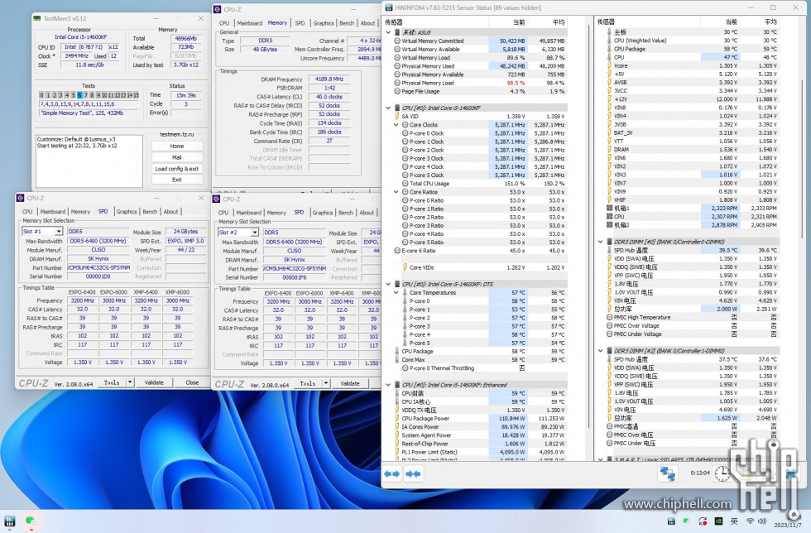Collapse the DDR5 DIMM [#2] group
The image size is (811, 533).
click(601, 351)
